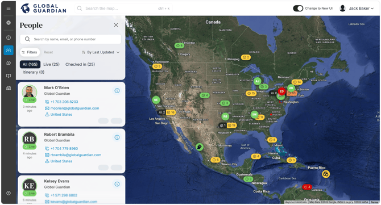
Task: Click the help icon at sidebar bottom
Action: tap(9, 193)
